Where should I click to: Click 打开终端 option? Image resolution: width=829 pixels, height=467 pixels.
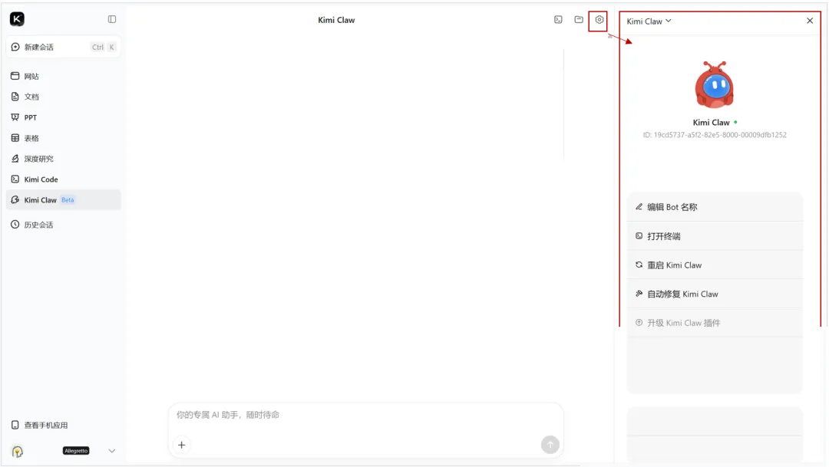pos(715,236)
